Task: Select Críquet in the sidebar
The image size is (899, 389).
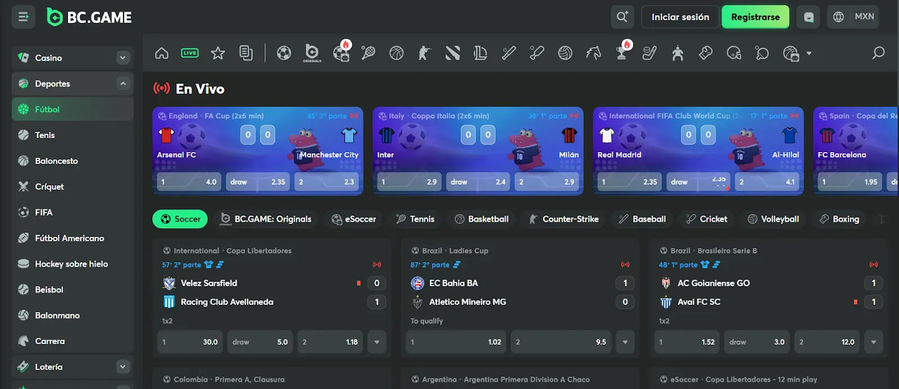Action: tap(72, 187)
